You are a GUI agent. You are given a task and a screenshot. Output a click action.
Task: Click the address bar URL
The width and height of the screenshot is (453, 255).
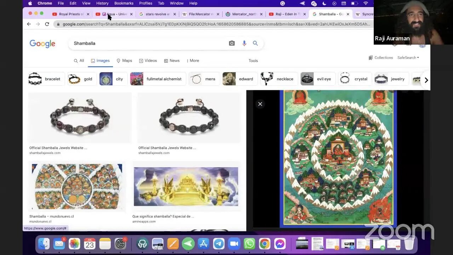216,24
